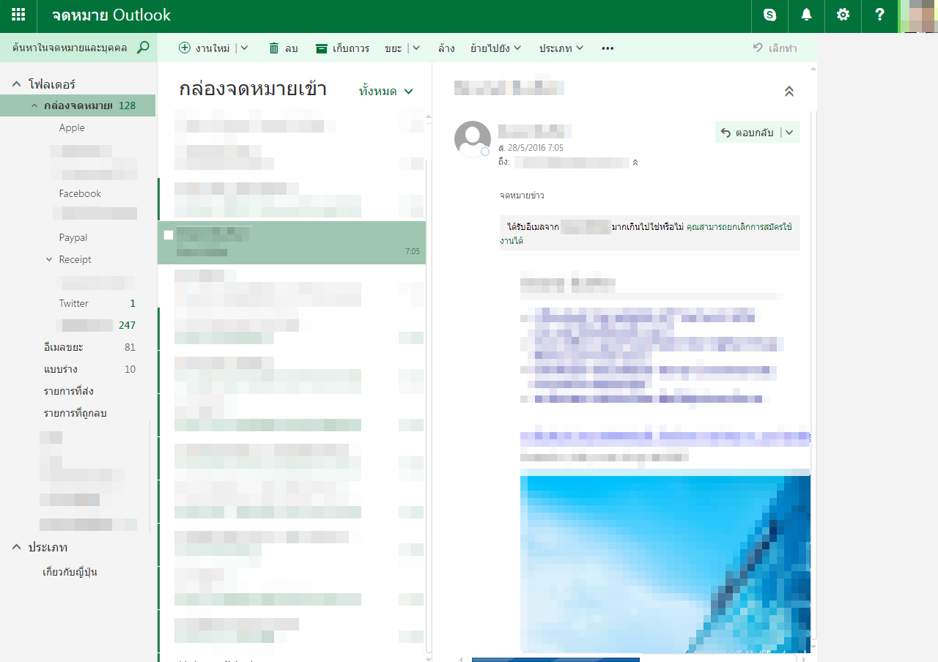The width and height of the screenshot is (938, 662).
Task: Select กล่องจดหมายเข้า inbox folder with 128
Action: coord(78,105)
